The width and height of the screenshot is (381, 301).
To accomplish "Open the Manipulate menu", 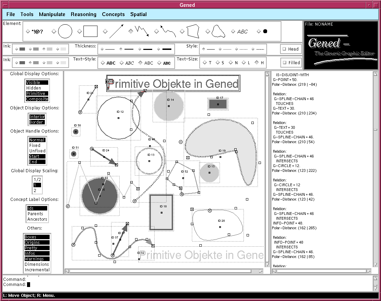I will tap(52, 14).
